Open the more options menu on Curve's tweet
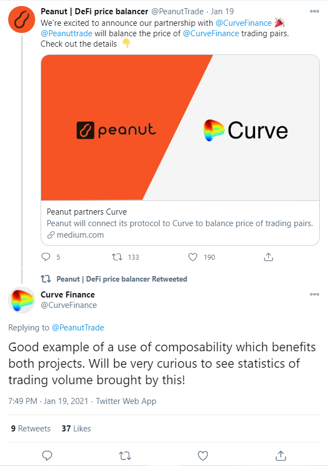Viewport: 328px width, 466px height. [x=314, y=294]
